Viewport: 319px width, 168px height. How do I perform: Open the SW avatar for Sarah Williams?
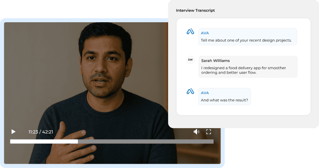(190, 60)
